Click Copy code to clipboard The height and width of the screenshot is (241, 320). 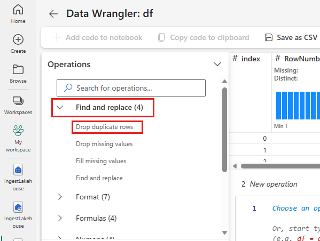click(204, 37)
